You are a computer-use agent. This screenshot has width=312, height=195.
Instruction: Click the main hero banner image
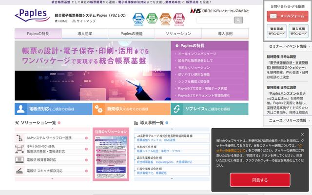tap(93, 71)
